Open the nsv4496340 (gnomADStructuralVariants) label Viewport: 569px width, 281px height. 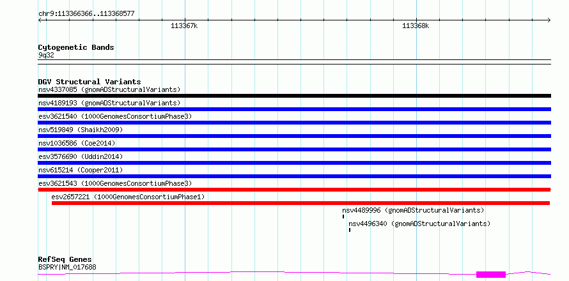(x=419, y=224)
